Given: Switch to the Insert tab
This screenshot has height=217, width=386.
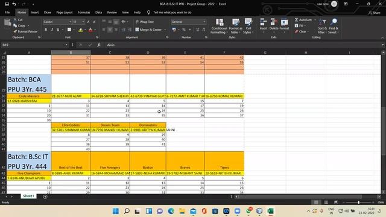Looking at the screenshot, I should click(x=35, y=12).
